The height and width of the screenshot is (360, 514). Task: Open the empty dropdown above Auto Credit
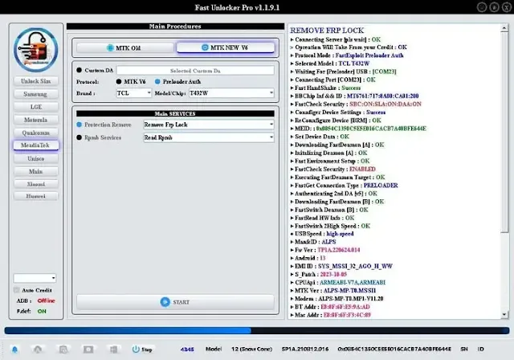pyautogui.click(x=35, y=278)
